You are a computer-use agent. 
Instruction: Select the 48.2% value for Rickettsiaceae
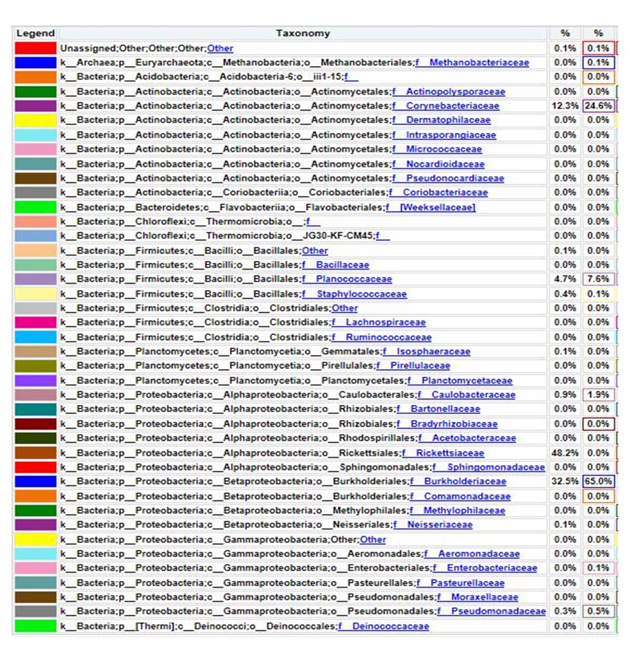click(x=565, y=453)
